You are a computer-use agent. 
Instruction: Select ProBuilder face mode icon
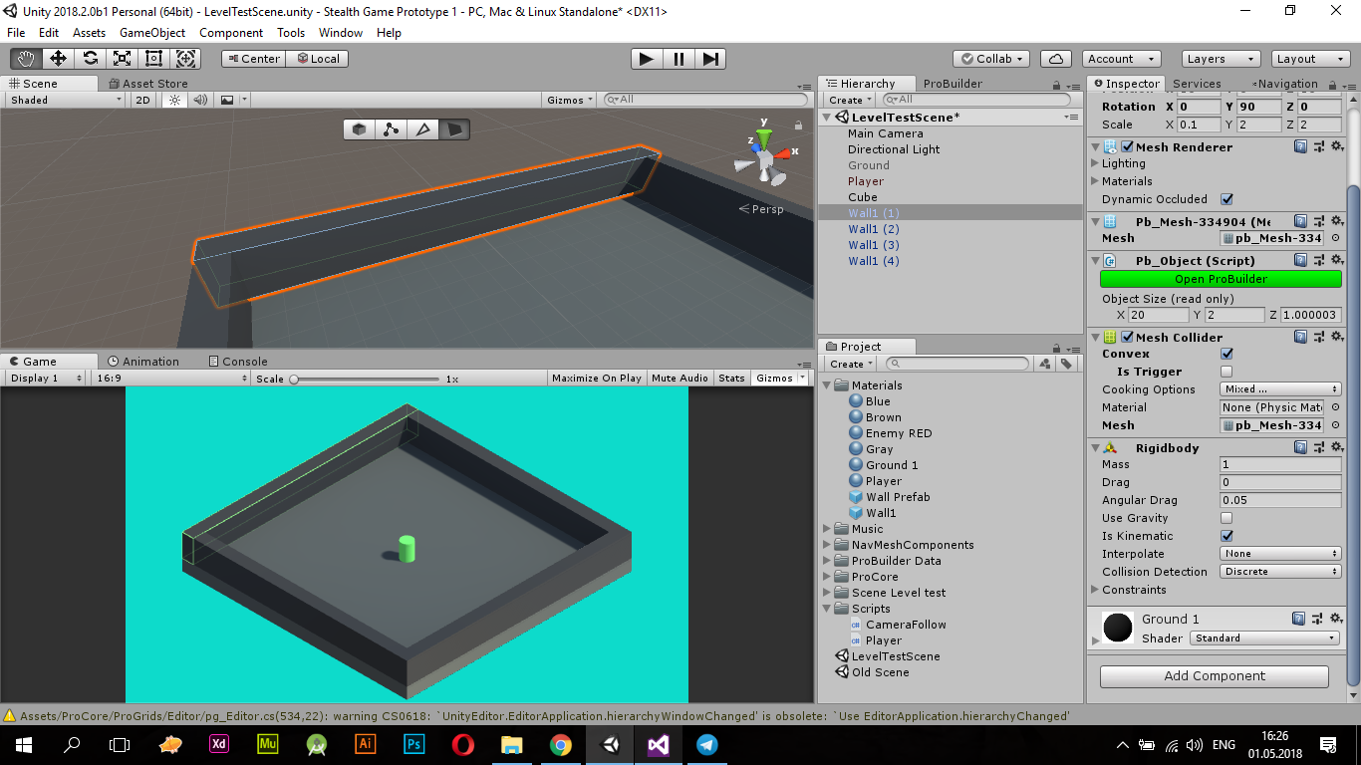tap(454, 129)
